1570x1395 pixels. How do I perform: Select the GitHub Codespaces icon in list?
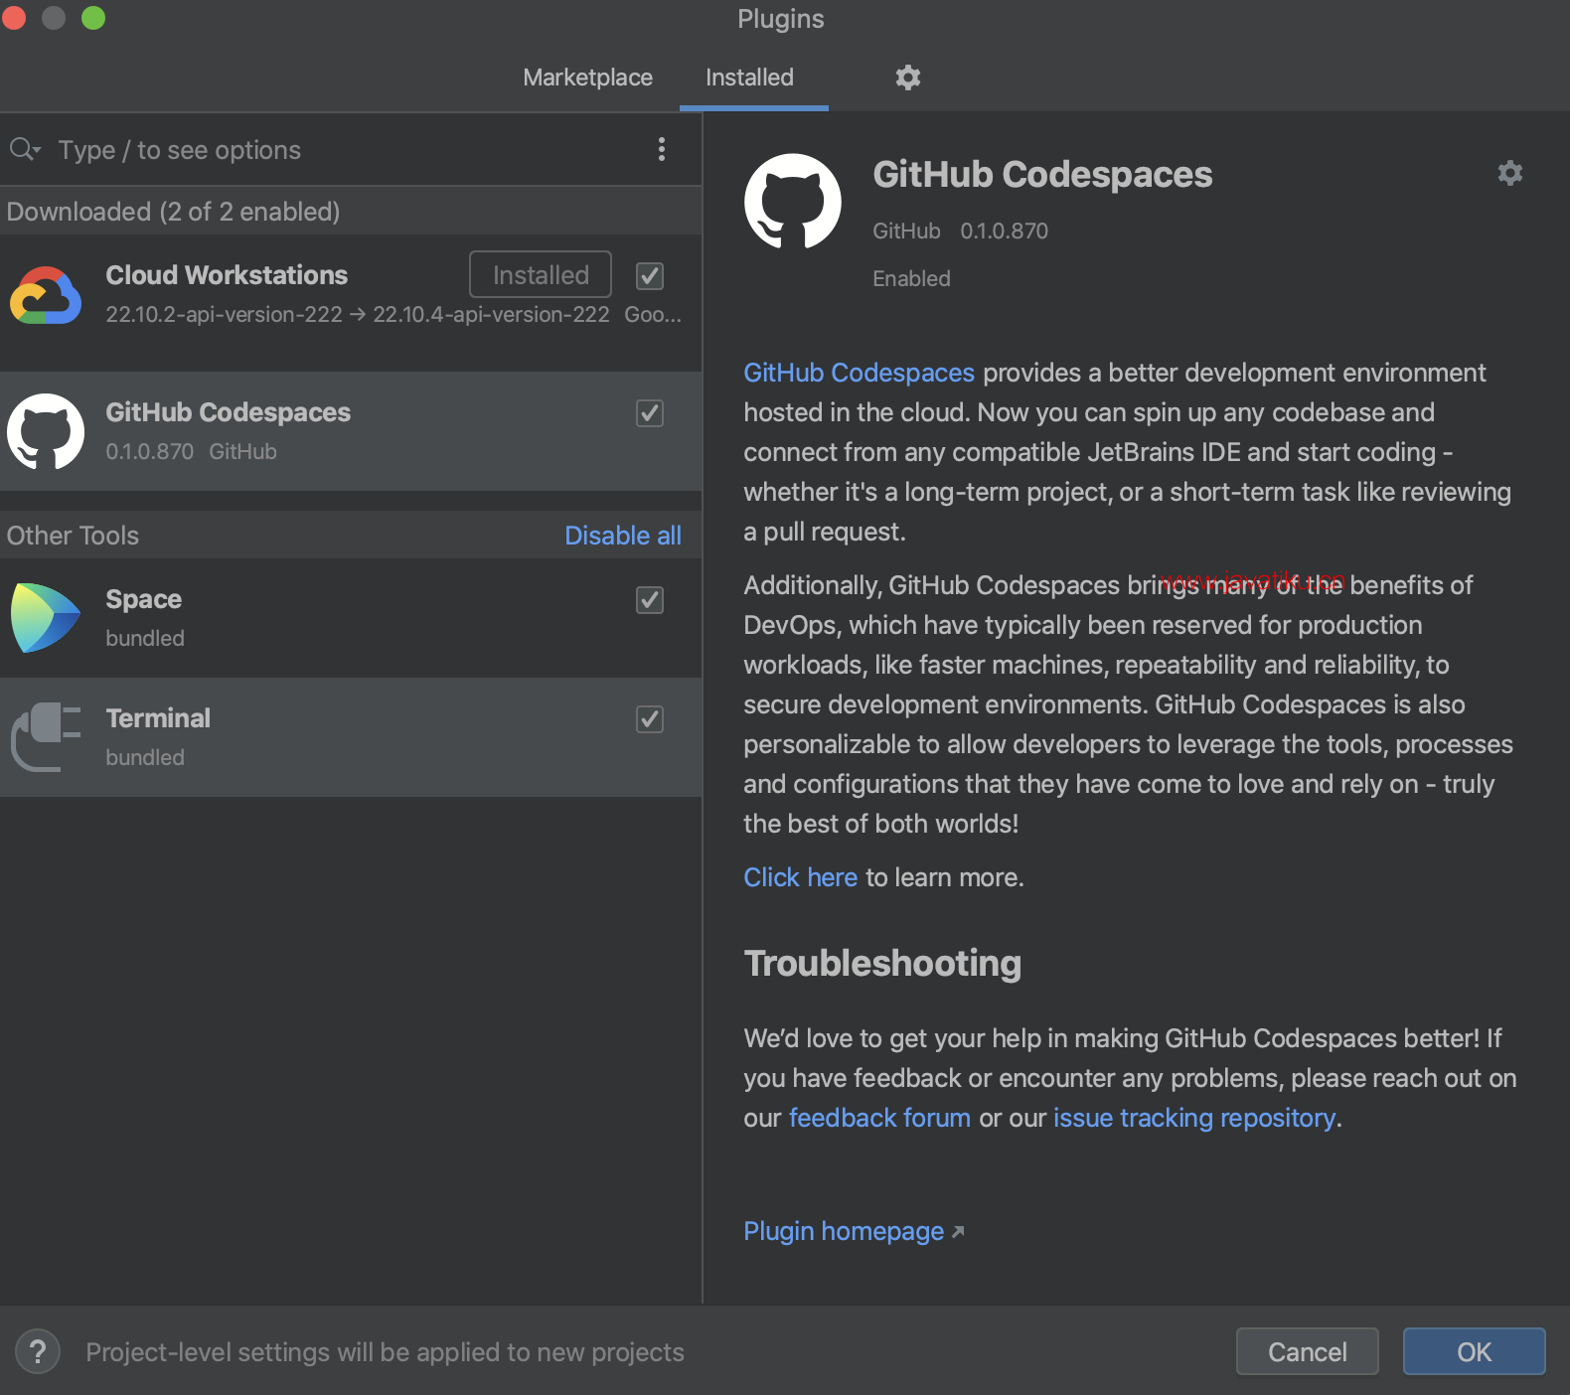(46, 431)
